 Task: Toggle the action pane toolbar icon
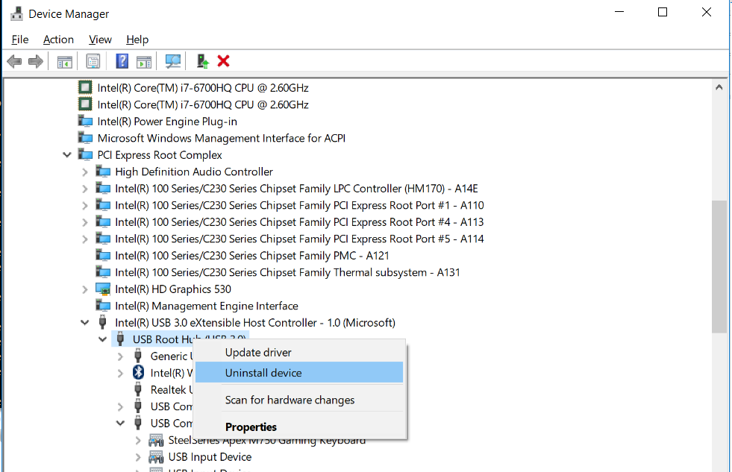pos(144,62)
